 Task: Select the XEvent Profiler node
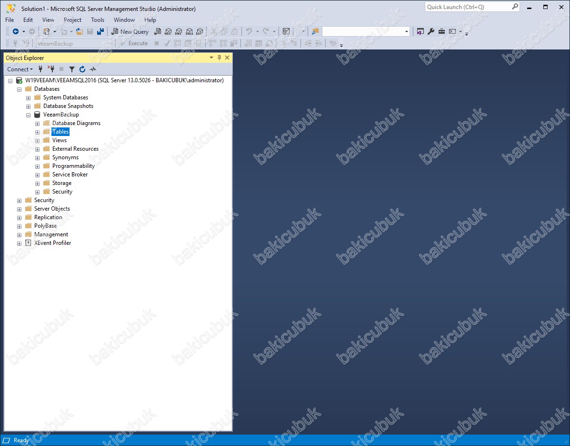coord(52,243)
